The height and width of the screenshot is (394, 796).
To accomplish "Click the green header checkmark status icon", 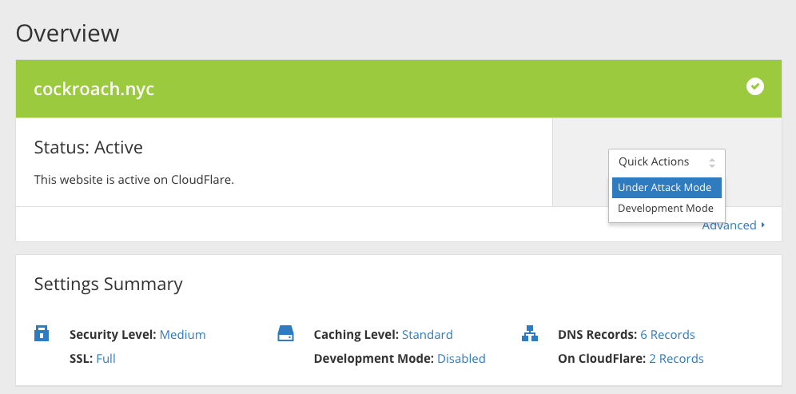I will point(755,86).
